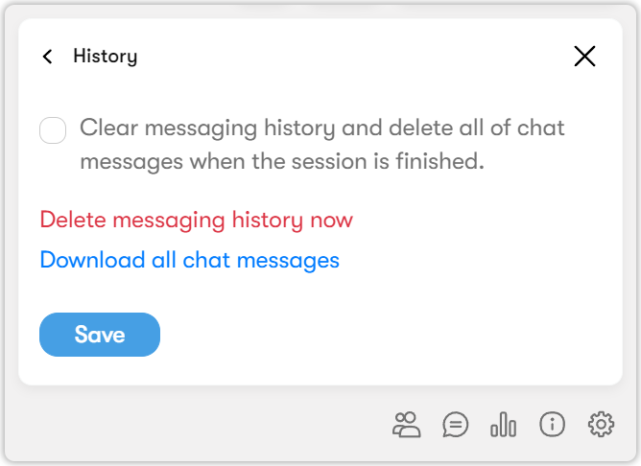Tick the box beside 'Clear messaging history'

click(53, 130)
